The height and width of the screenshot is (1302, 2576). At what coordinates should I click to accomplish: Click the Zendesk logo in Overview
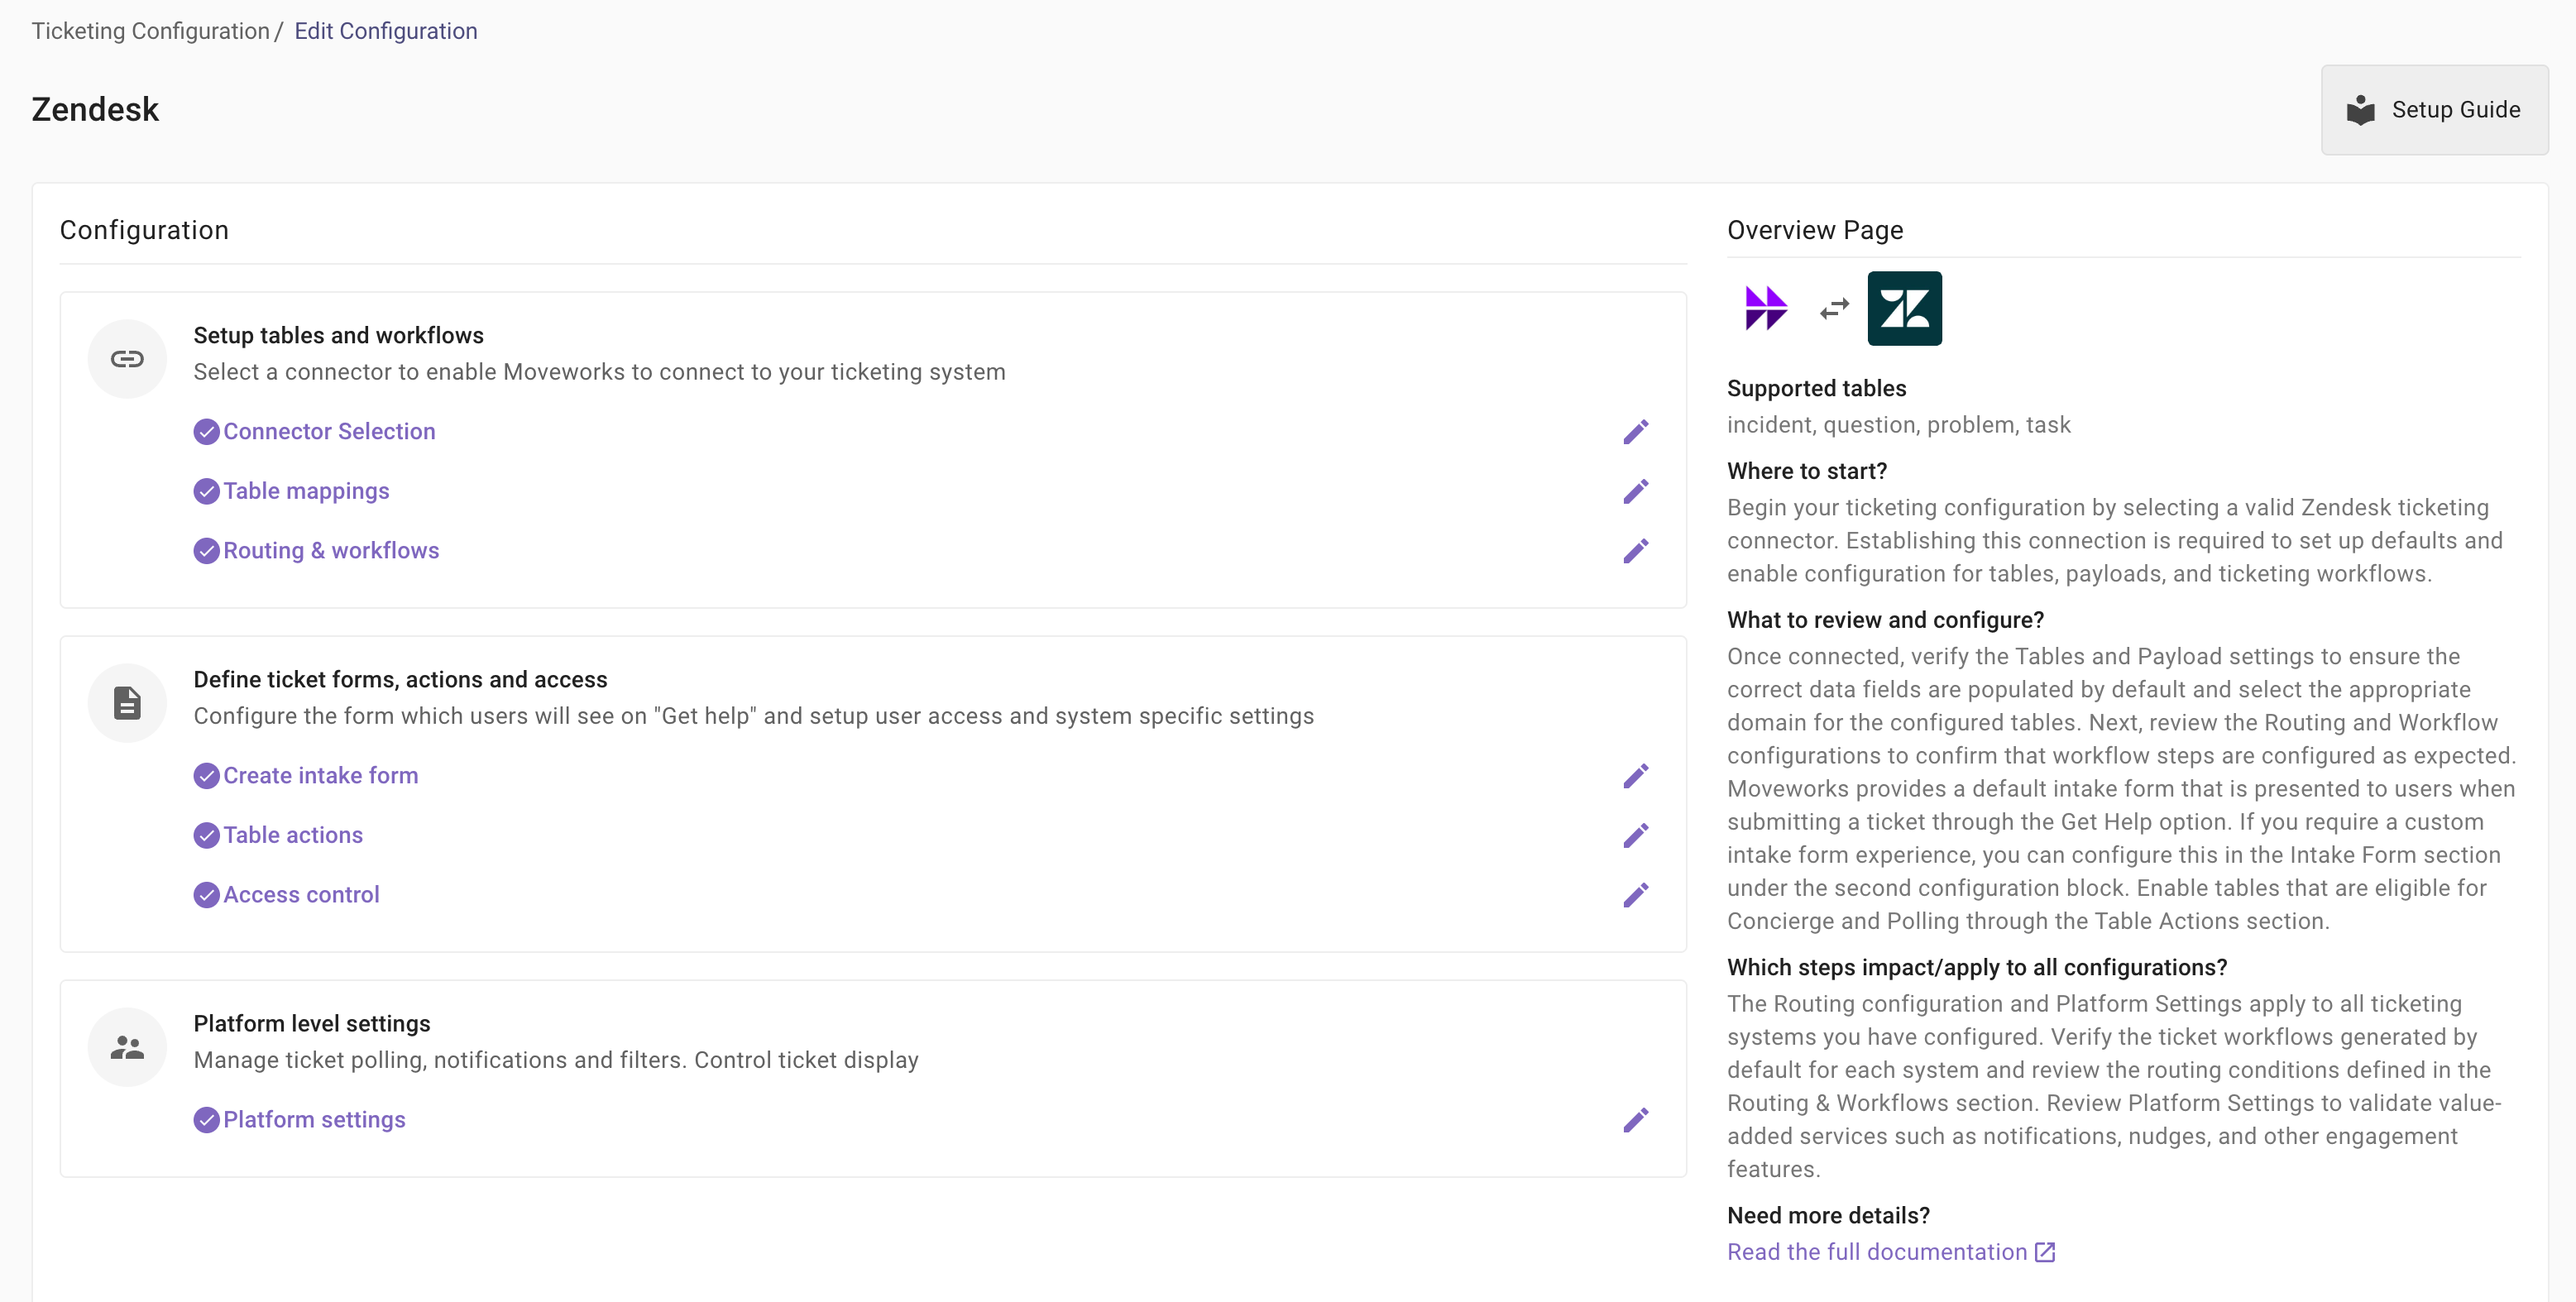point(1904,308)
